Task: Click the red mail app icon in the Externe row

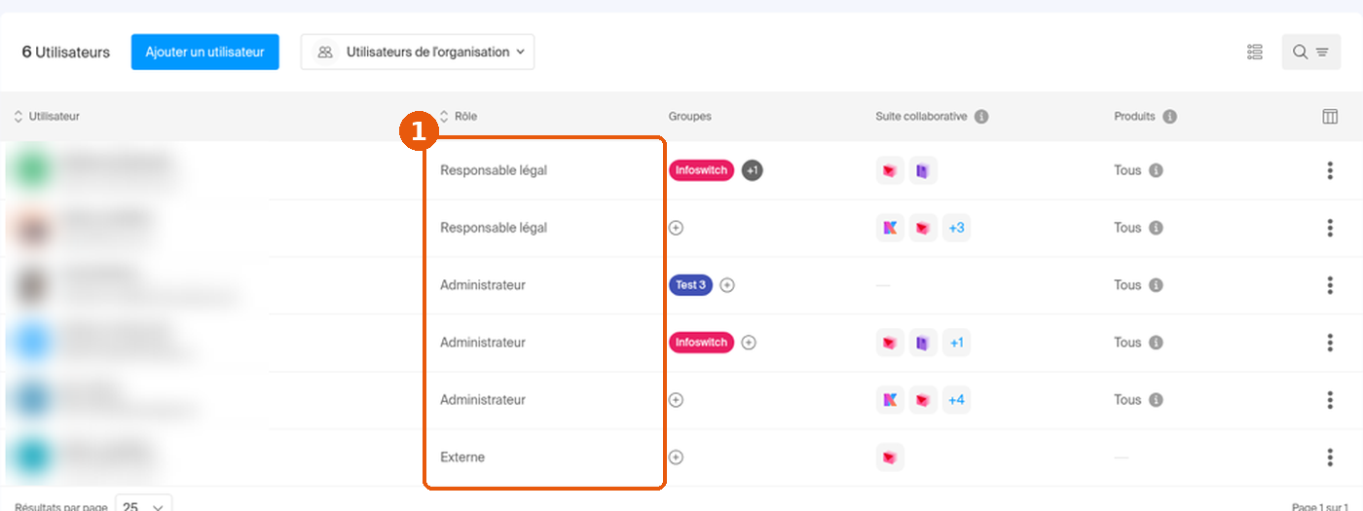Action: click(x=890, y=457)
